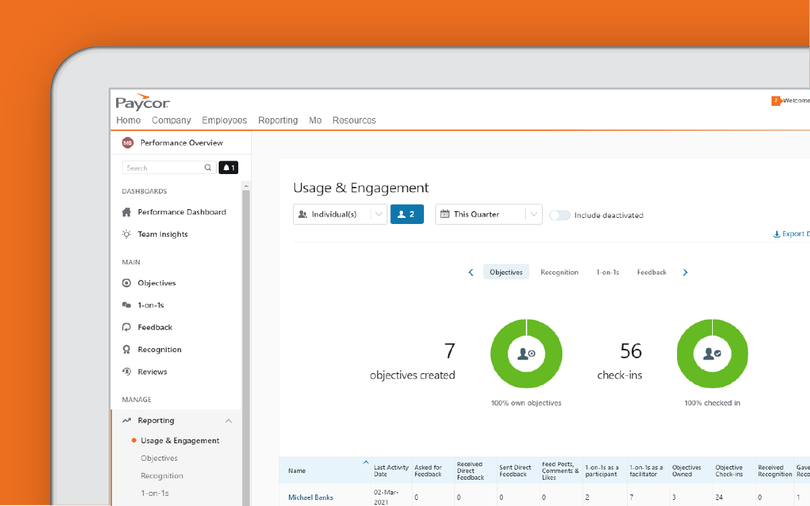Click the orange welcome badge icon
Viewport: 810px width, 506px height.
(776, 101)
